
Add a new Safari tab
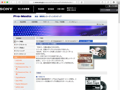[x=118, y=3]
